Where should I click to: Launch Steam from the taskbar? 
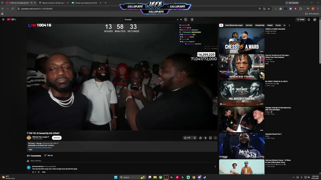pos(205,177)
